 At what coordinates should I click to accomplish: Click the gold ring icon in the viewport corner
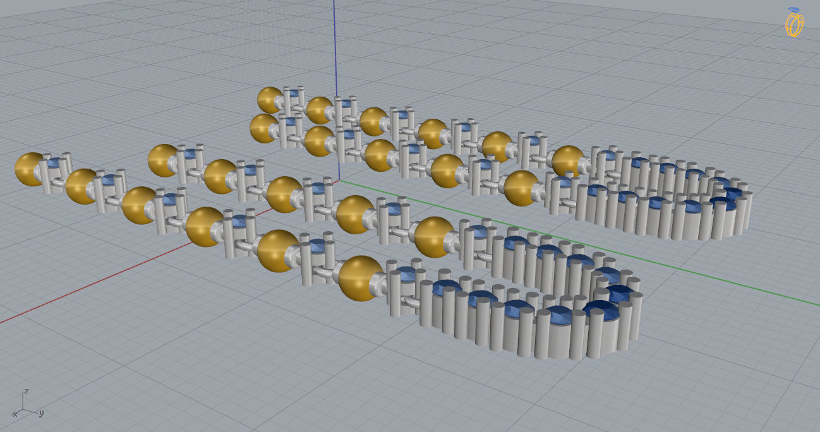tap(794, 22)
